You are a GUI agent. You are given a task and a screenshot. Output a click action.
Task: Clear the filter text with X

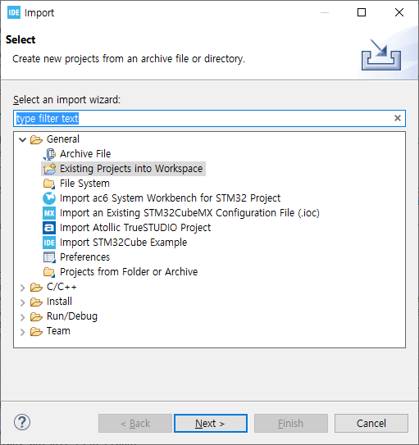click(398, 118)
